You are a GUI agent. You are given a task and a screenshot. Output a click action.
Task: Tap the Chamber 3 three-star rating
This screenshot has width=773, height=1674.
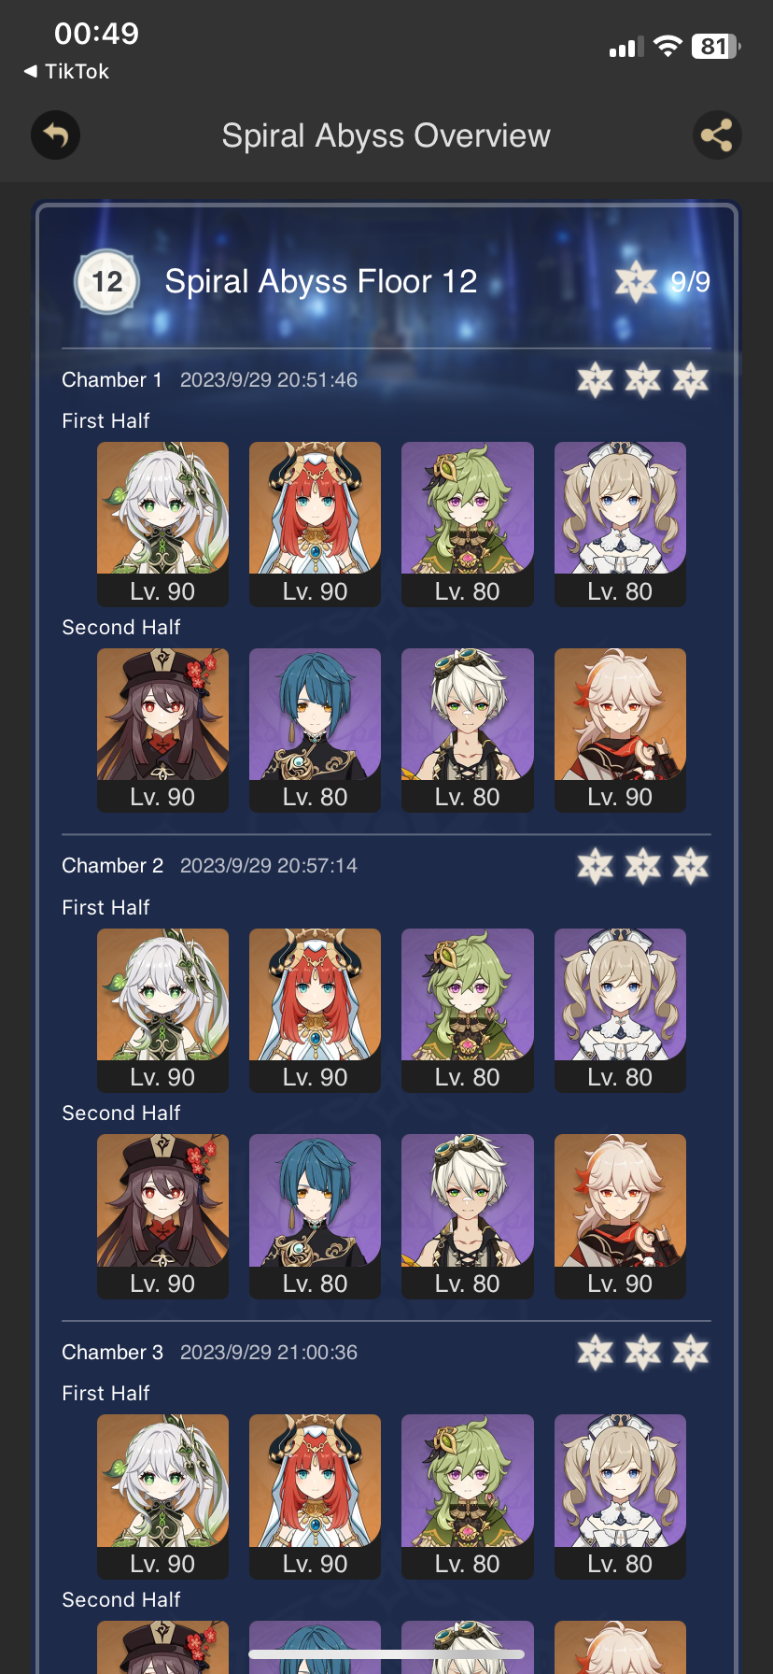(642, 1352)
